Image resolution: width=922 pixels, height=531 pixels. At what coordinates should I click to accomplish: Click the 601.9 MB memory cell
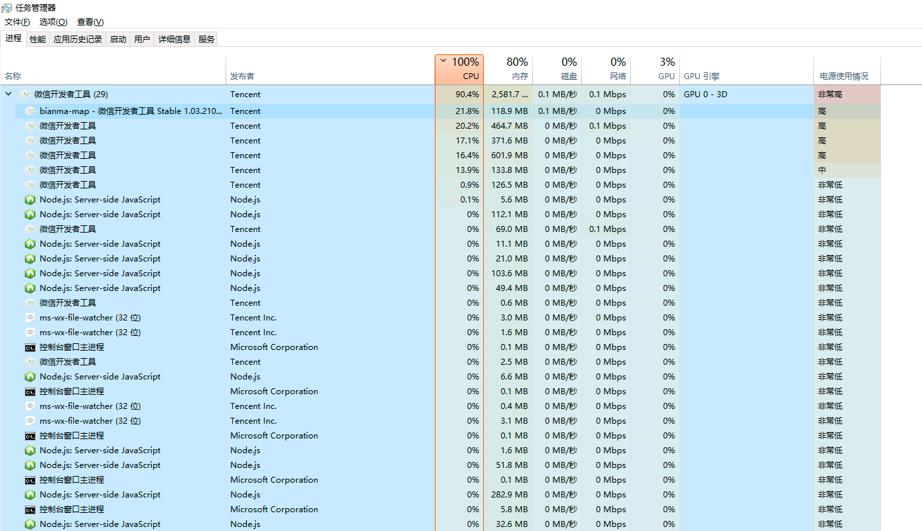[508, 156]
